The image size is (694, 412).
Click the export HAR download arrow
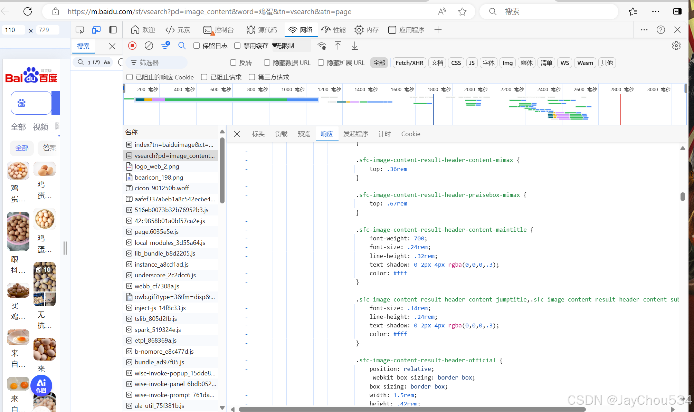coord(355,46)
